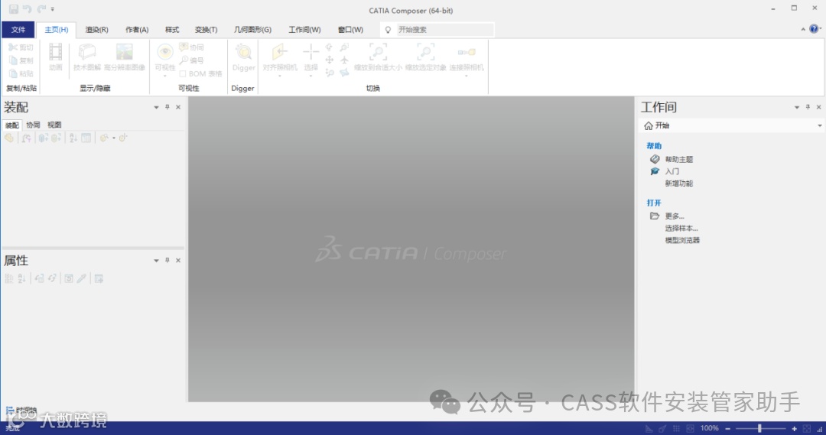Click the 协同 speech bubble icon in ribbon
The width and height of the screenshot is (826, 435).
(x=184, y=47)
